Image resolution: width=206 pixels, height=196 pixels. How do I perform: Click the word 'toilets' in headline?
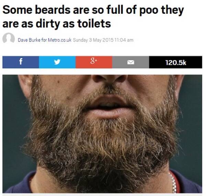94,24
